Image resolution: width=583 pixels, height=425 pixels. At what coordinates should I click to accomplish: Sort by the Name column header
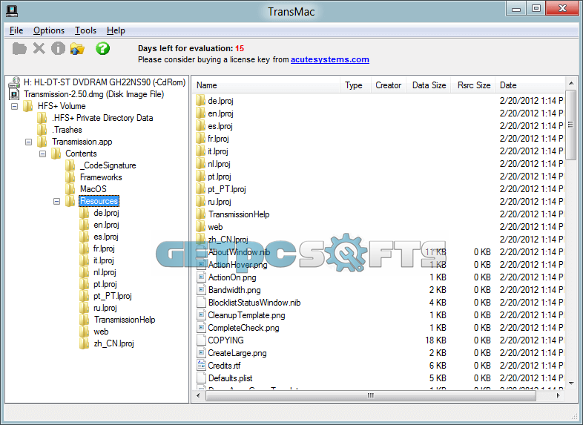266,85
